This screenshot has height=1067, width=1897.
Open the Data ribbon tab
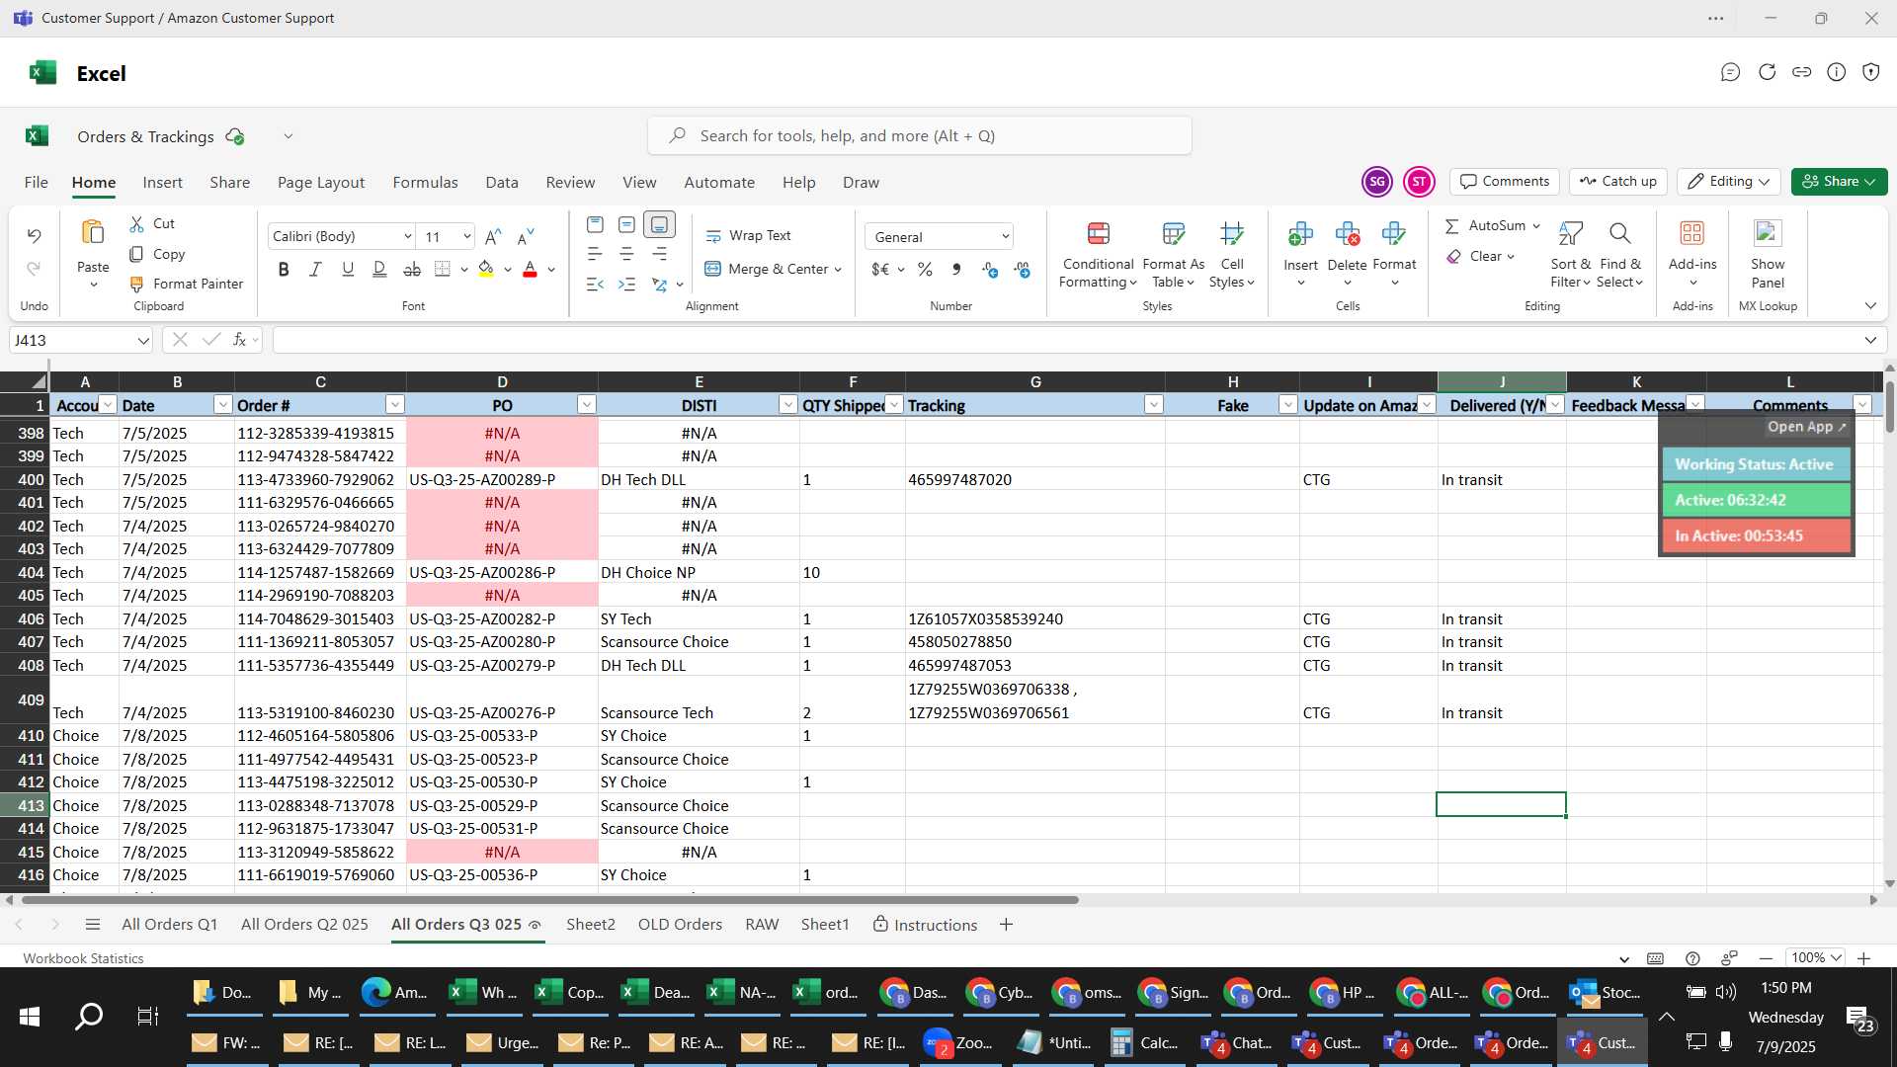pos(501,182)
